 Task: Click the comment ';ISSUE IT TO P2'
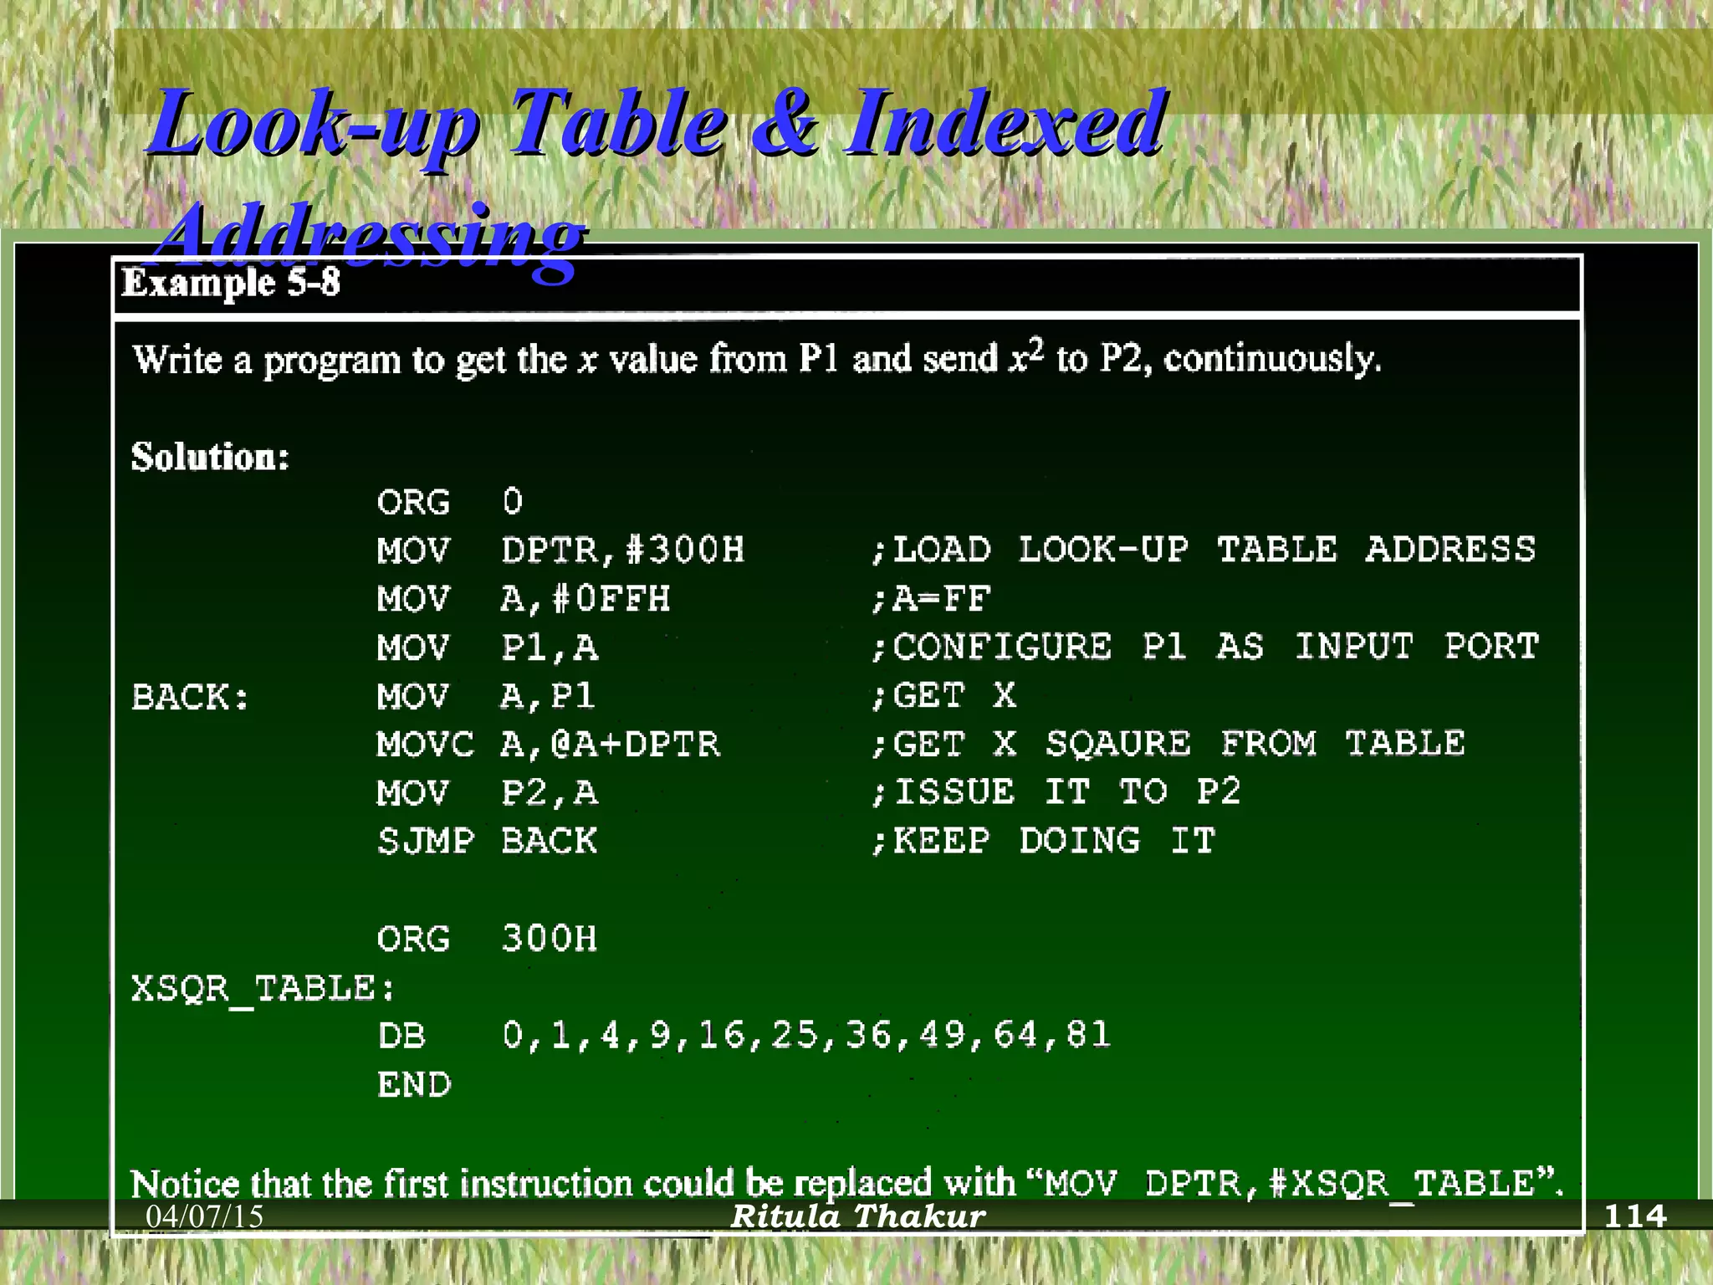(1056, 792)
